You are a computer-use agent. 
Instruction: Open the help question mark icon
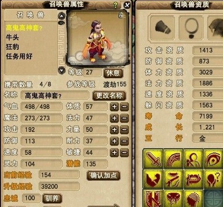116,5
